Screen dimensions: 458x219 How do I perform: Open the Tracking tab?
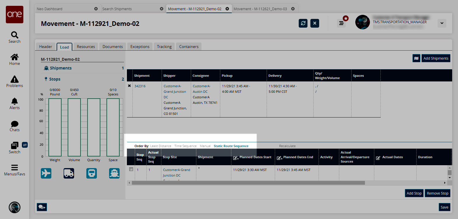164,47
